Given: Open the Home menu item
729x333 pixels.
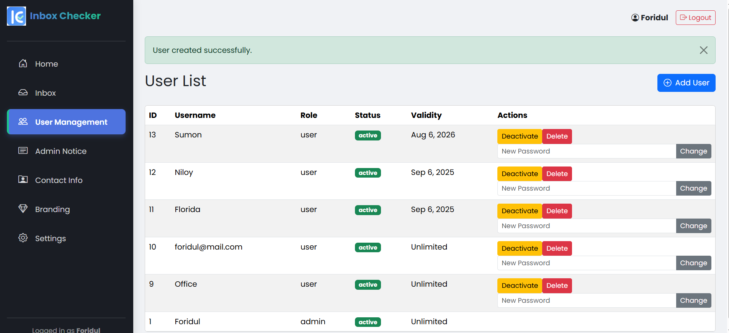Looking at the screenshot, I should (x=66, y=64).
